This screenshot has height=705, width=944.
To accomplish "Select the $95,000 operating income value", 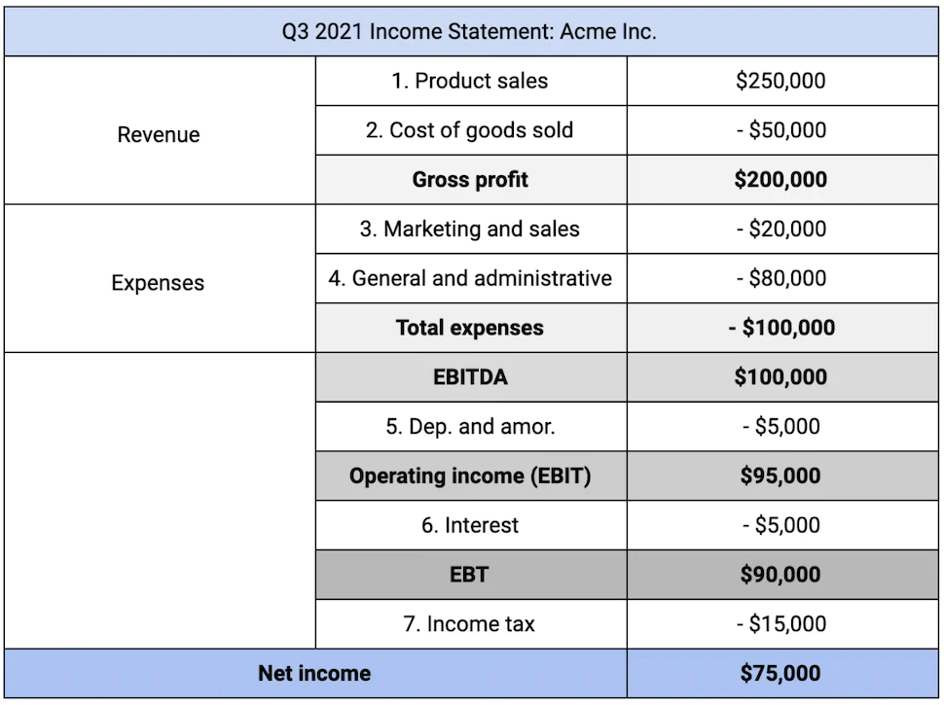I will tap(781, 476).
